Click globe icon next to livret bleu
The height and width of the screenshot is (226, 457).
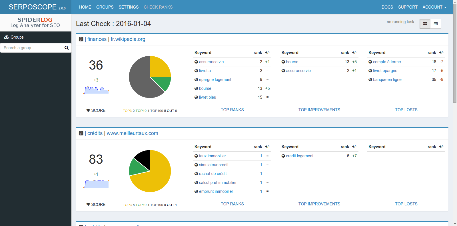tap(196, 97)
